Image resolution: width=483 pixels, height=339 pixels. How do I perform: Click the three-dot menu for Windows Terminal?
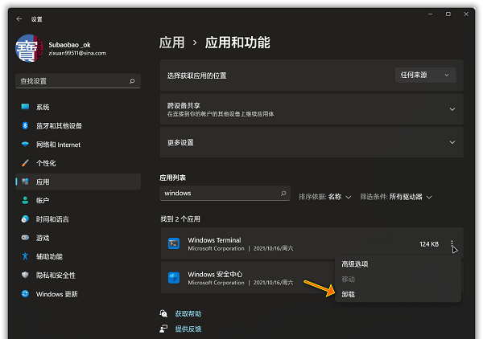452,243
